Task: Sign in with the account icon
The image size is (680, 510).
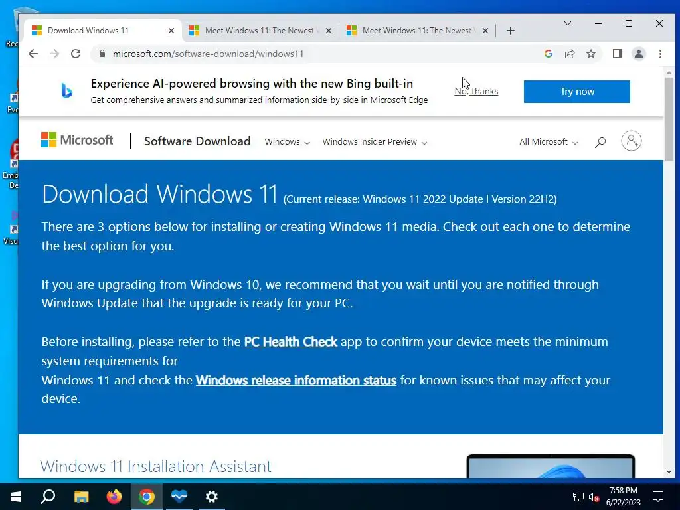Action: (631, 141)
